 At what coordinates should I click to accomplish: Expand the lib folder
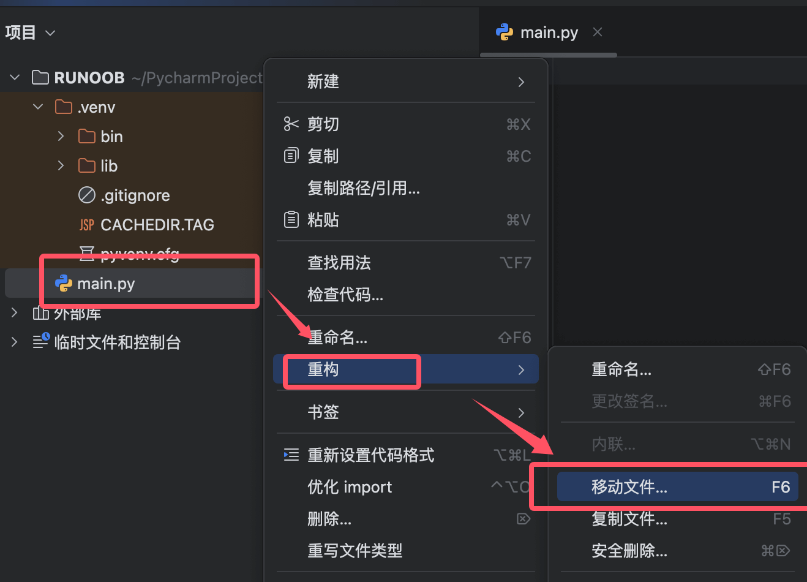[x=61, y=165]
